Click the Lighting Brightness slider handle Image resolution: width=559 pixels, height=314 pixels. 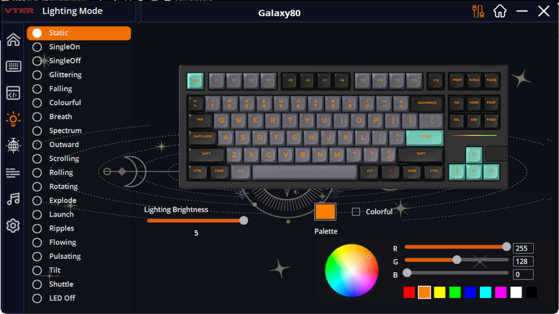pyautogui.click(x=243, y=220)
